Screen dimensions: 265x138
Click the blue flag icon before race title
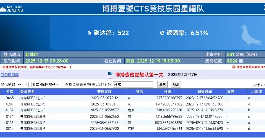(111, 75)
